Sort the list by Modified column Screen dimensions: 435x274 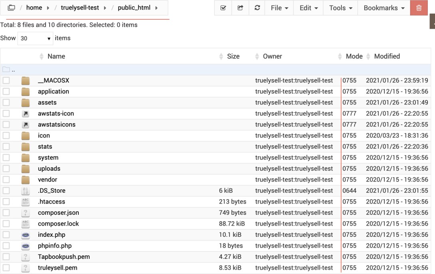(387, 56)
